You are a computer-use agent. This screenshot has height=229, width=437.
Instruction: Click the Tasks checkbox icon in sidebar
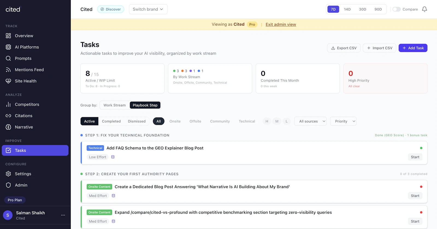coord(8,150)
